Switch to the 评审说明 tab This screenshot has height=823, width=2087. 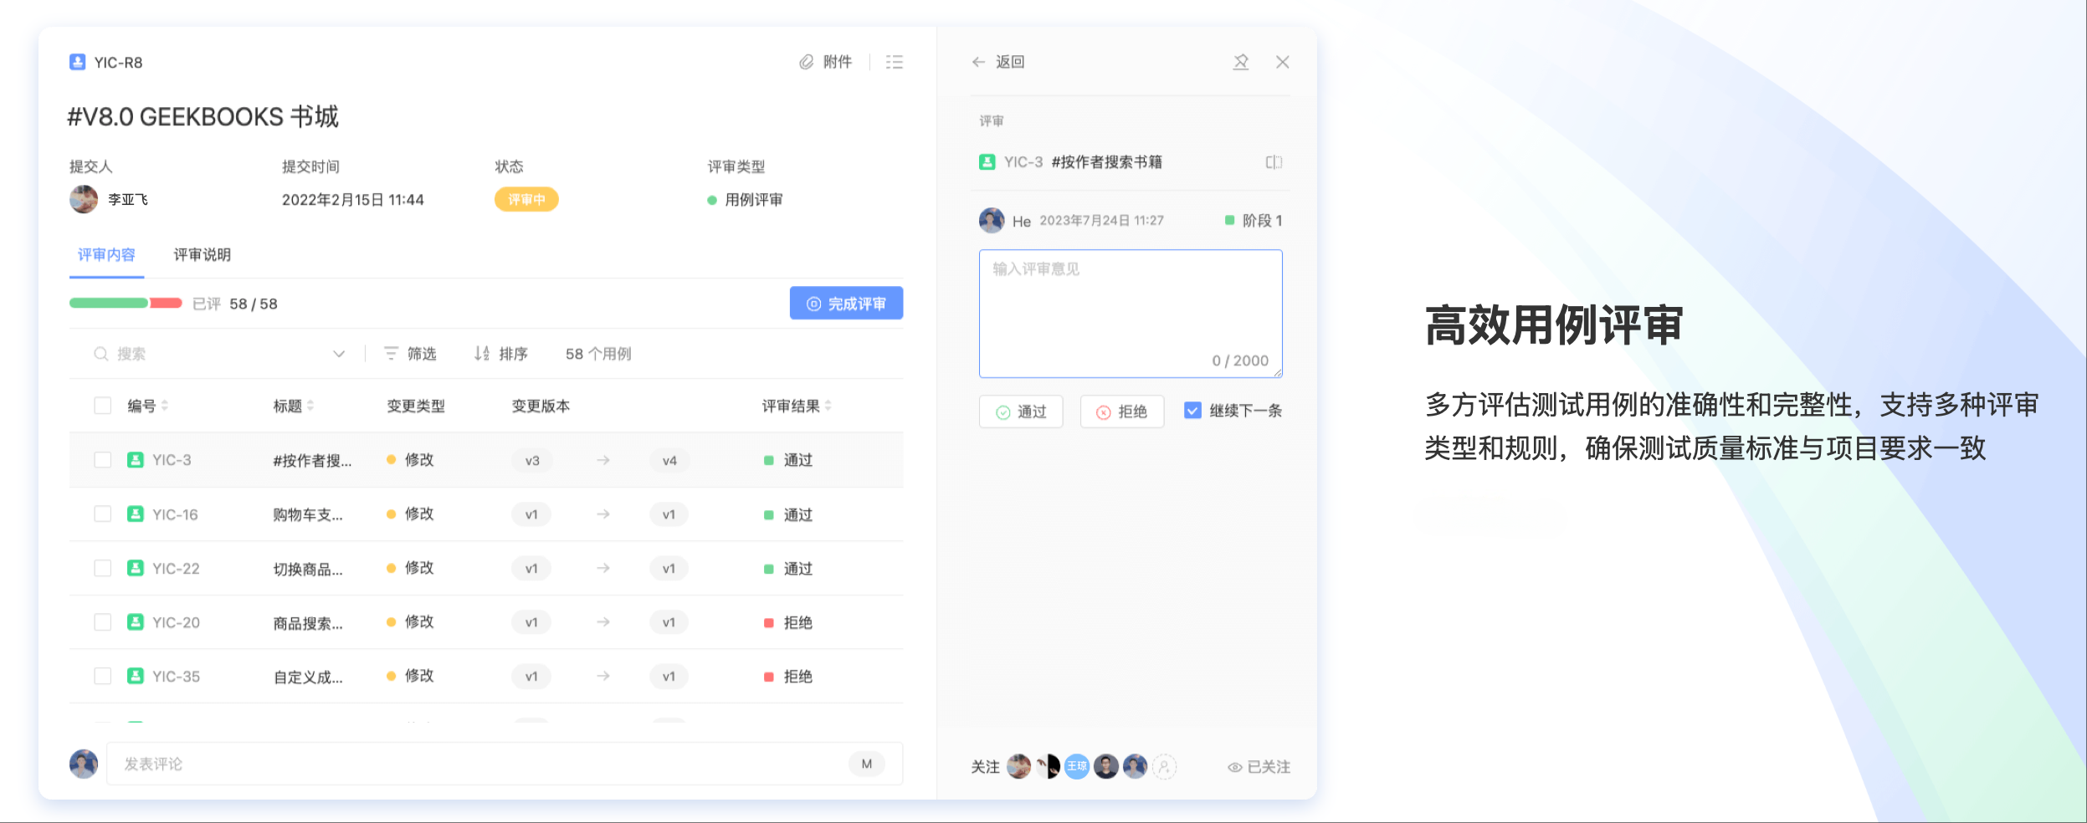coord(202,254)
